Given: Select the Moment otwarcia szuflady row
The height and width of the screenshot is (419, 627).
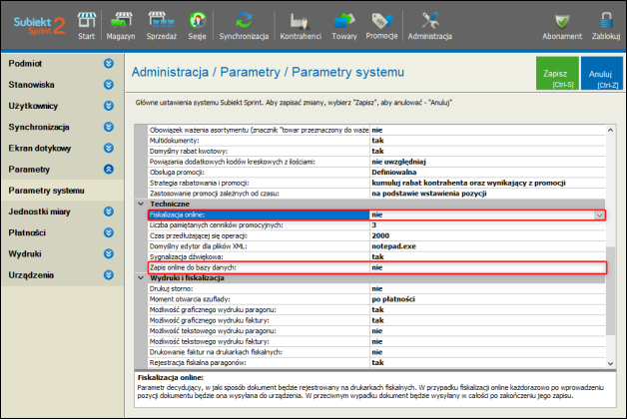Looking at the screenshot, I should click(x=376, y=299).
